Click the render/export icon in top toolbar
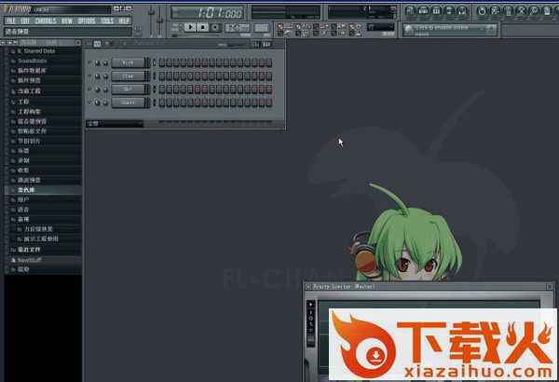559x382 pixels. coord(508,12)
